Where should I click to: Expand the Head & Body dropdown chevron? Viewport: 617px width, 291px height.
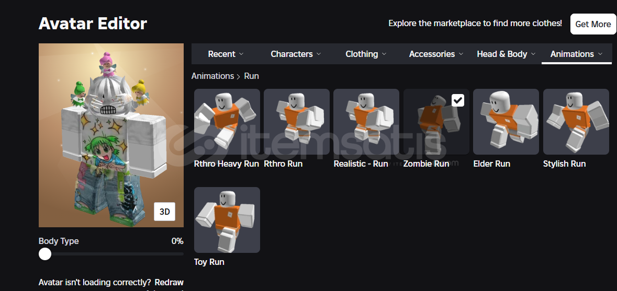point(533,54)
